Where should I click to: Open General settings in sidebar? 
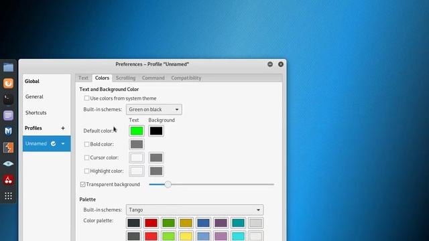[46, 96]
